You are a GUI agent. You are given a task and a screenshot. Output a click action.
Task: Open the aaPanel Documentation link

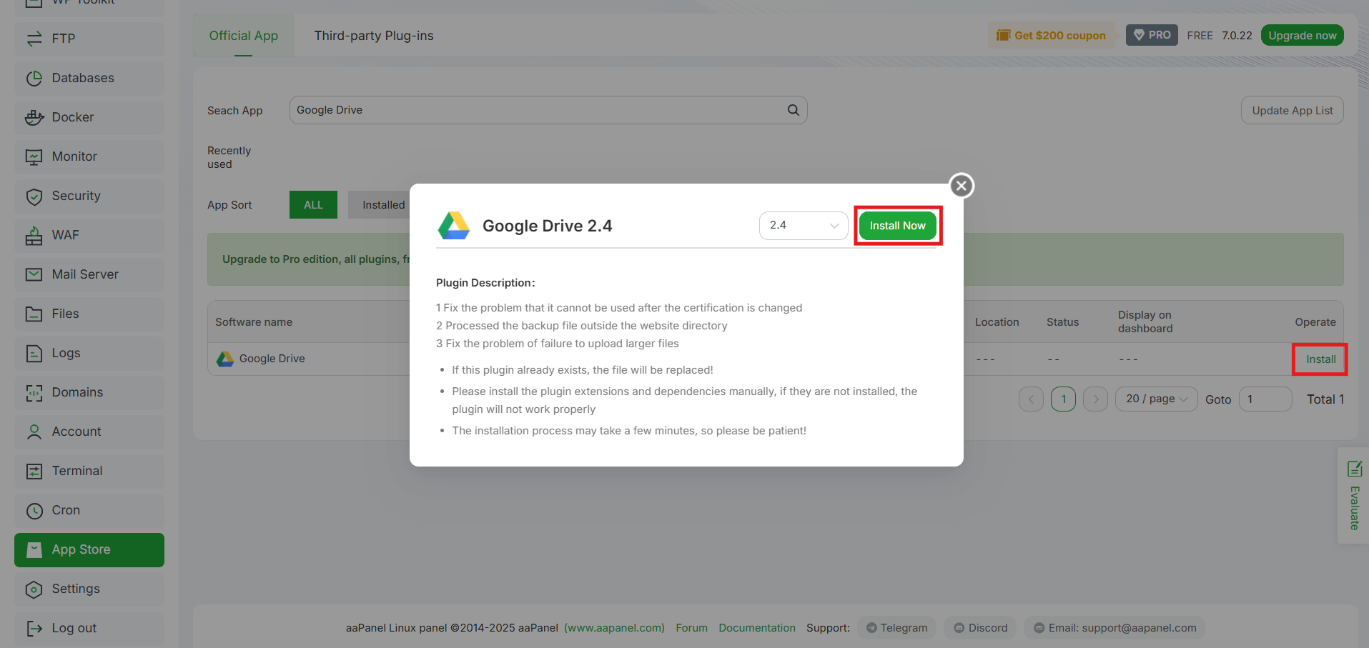pos(756,627)
